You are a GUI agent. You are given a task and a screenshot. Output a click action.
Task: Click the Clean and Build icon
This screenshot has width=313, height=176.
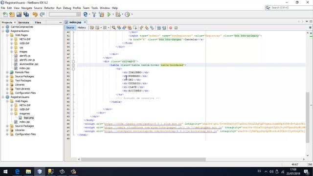(101, 14)
